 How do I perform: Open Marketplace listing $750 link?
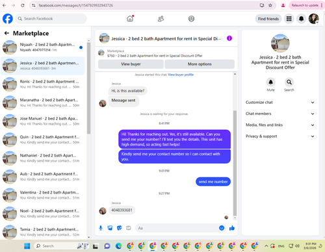pyautogui.click(x=155, y=56)
